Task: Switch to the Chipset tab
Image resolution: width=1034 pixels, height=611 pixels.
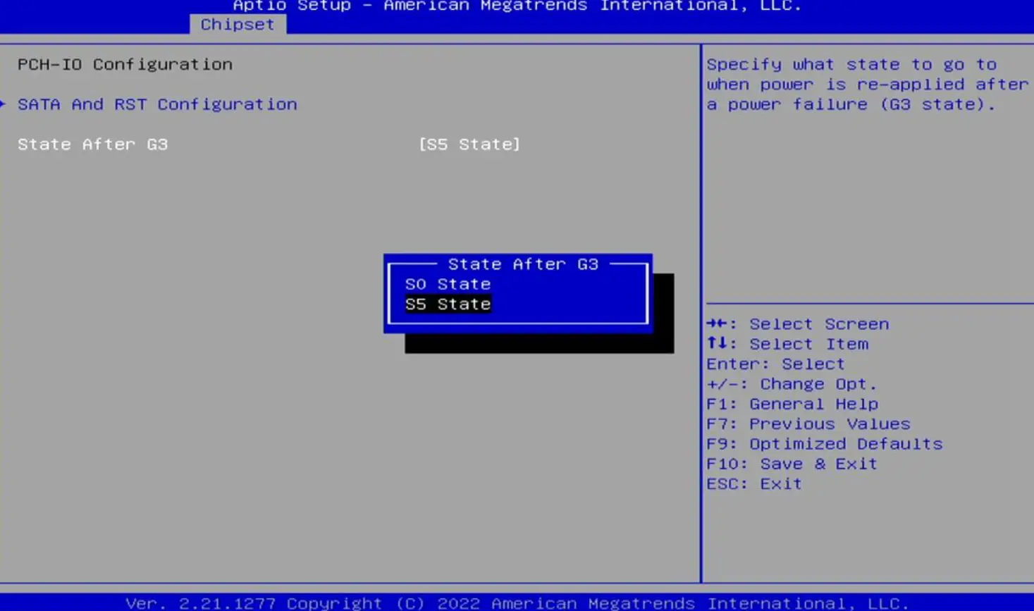Action: click(237, 24)
